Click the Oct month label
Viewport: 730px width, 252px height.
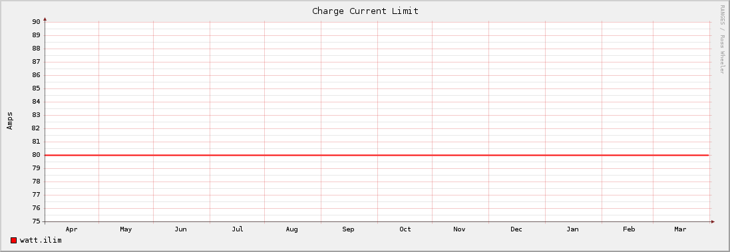[x=405, y=229]
